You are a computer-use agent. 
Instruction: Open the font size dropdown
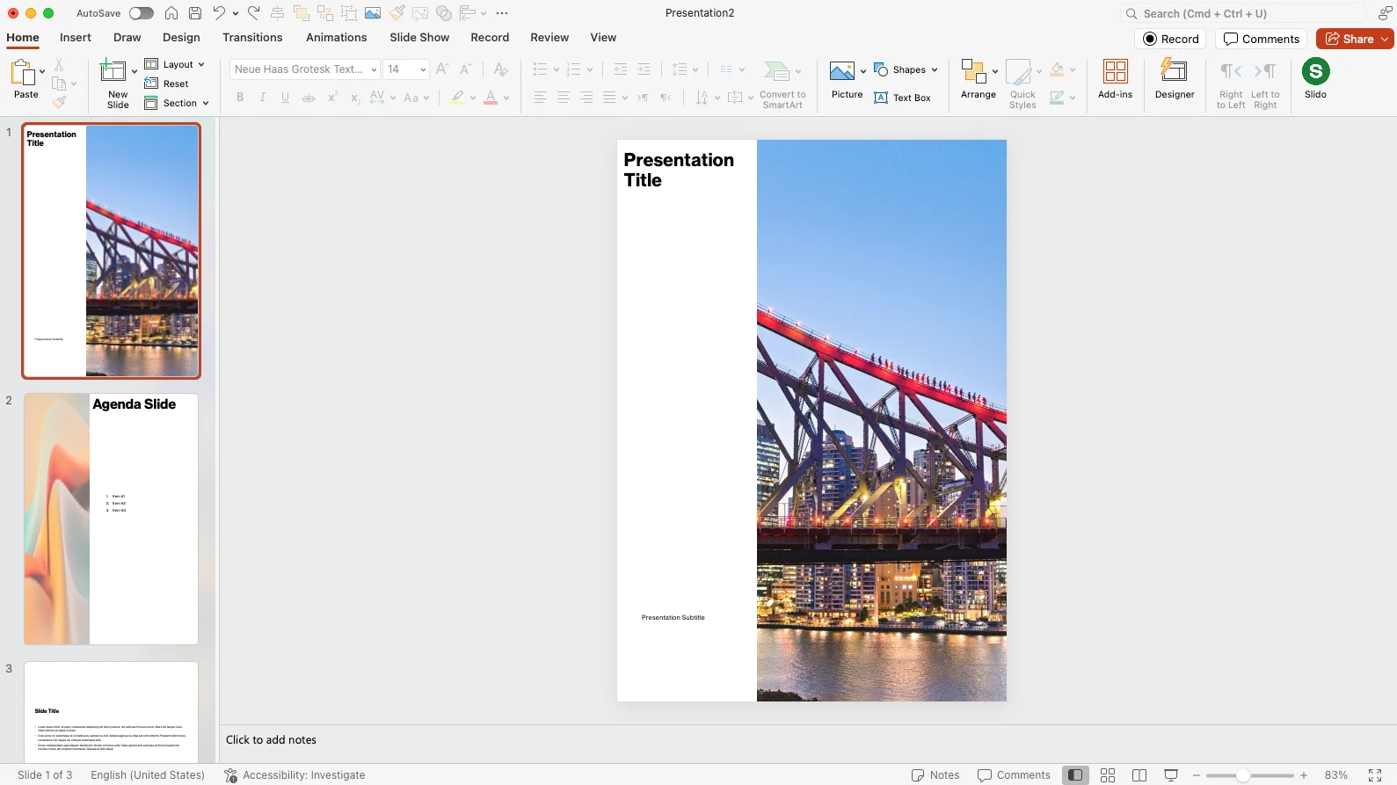[x=423, y=69]
